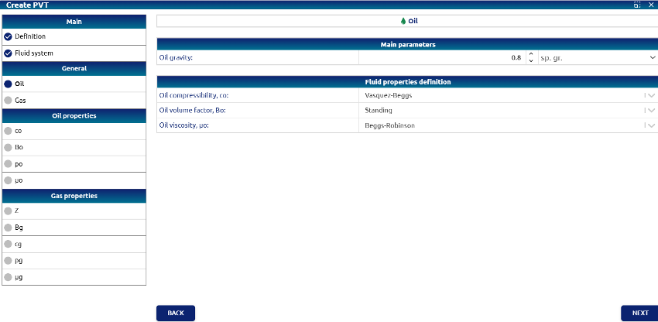Expand the Vasquez-Beggs oil compressibility dropdown

coord(650,96)
